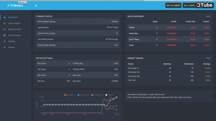Open the DCA Calculator page
The image size is (216, 121).
point(15,35)
